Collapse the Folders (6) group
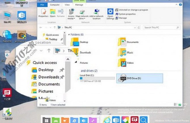The width and height of the screenshot is (190, 123). 69,35
